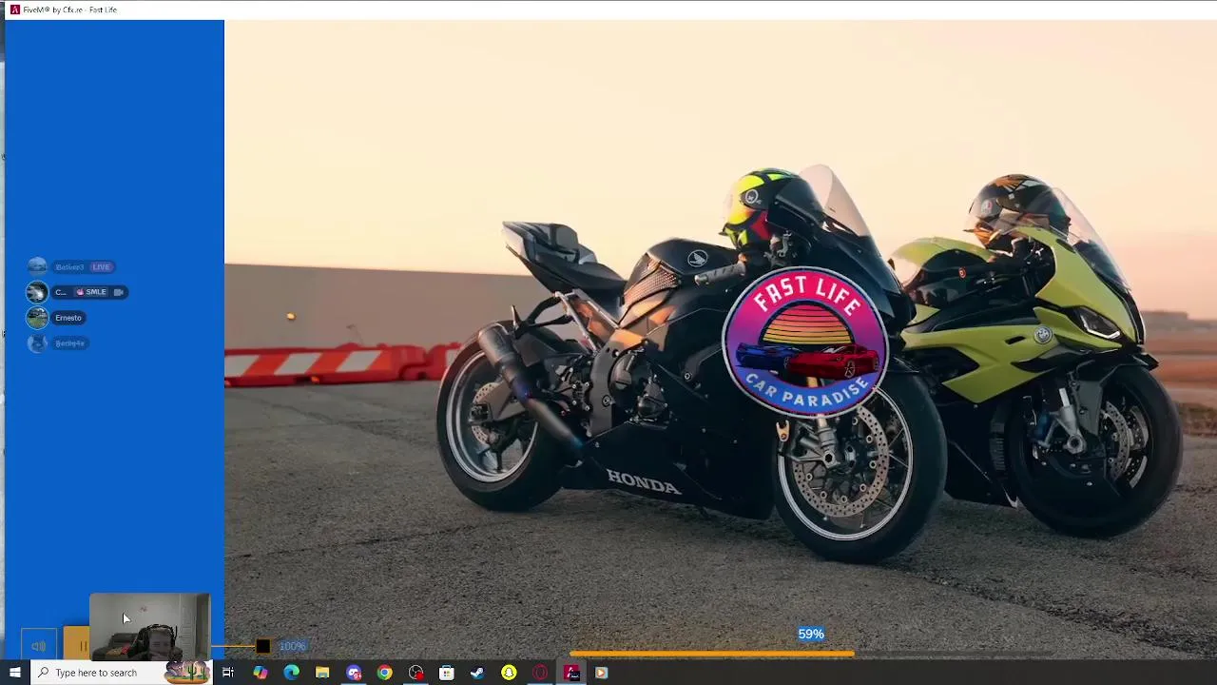Click the SMLE tag in overlay

91,292
